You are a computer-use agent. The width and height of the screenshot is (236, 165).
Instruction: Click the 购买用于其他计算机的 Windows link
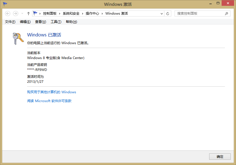click(x=51, y=92)
